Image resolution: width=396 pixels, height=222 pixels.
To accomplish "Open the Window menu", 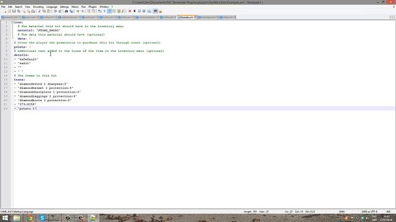I will pyautogui.click(x=104, y=7).
